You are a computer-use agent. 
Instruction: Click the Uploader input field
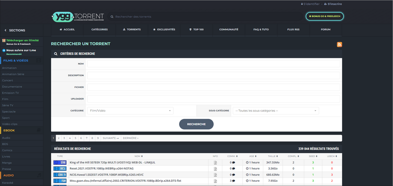[x=214, y=99]
